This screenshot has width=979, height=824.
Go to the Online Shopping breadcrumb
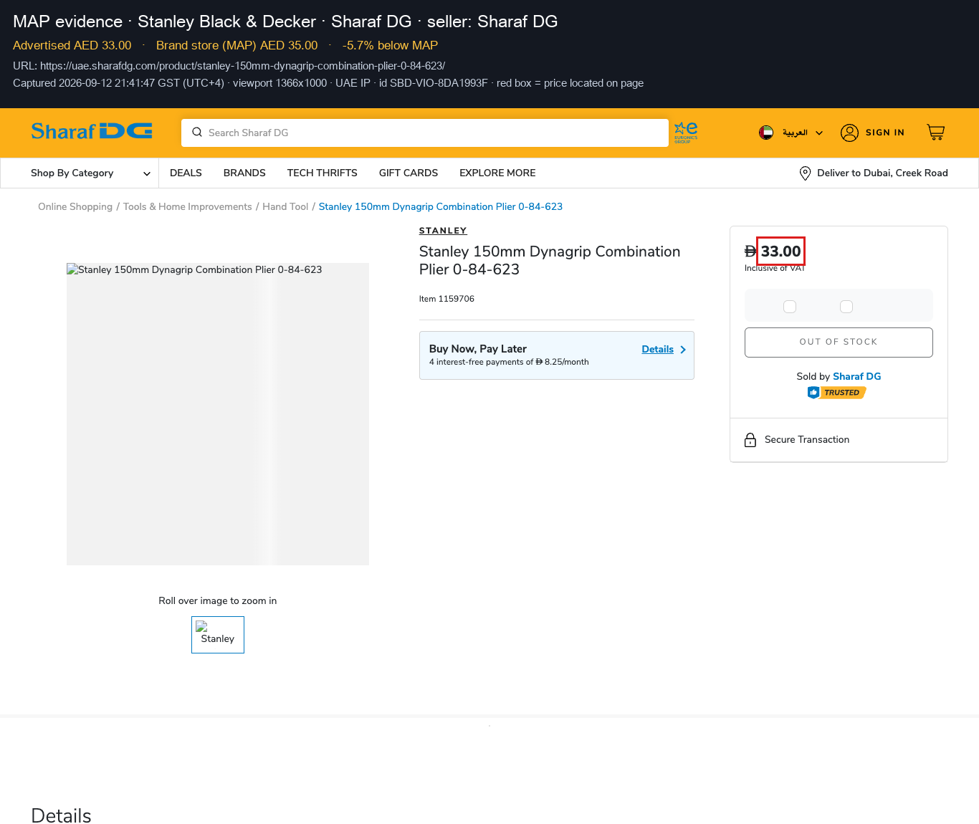click(x=75, y=207)
